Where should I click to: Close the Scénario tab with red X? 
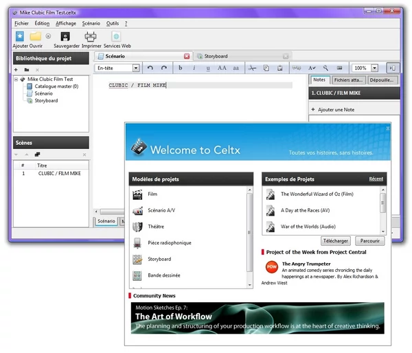click(x=187, y=56)
